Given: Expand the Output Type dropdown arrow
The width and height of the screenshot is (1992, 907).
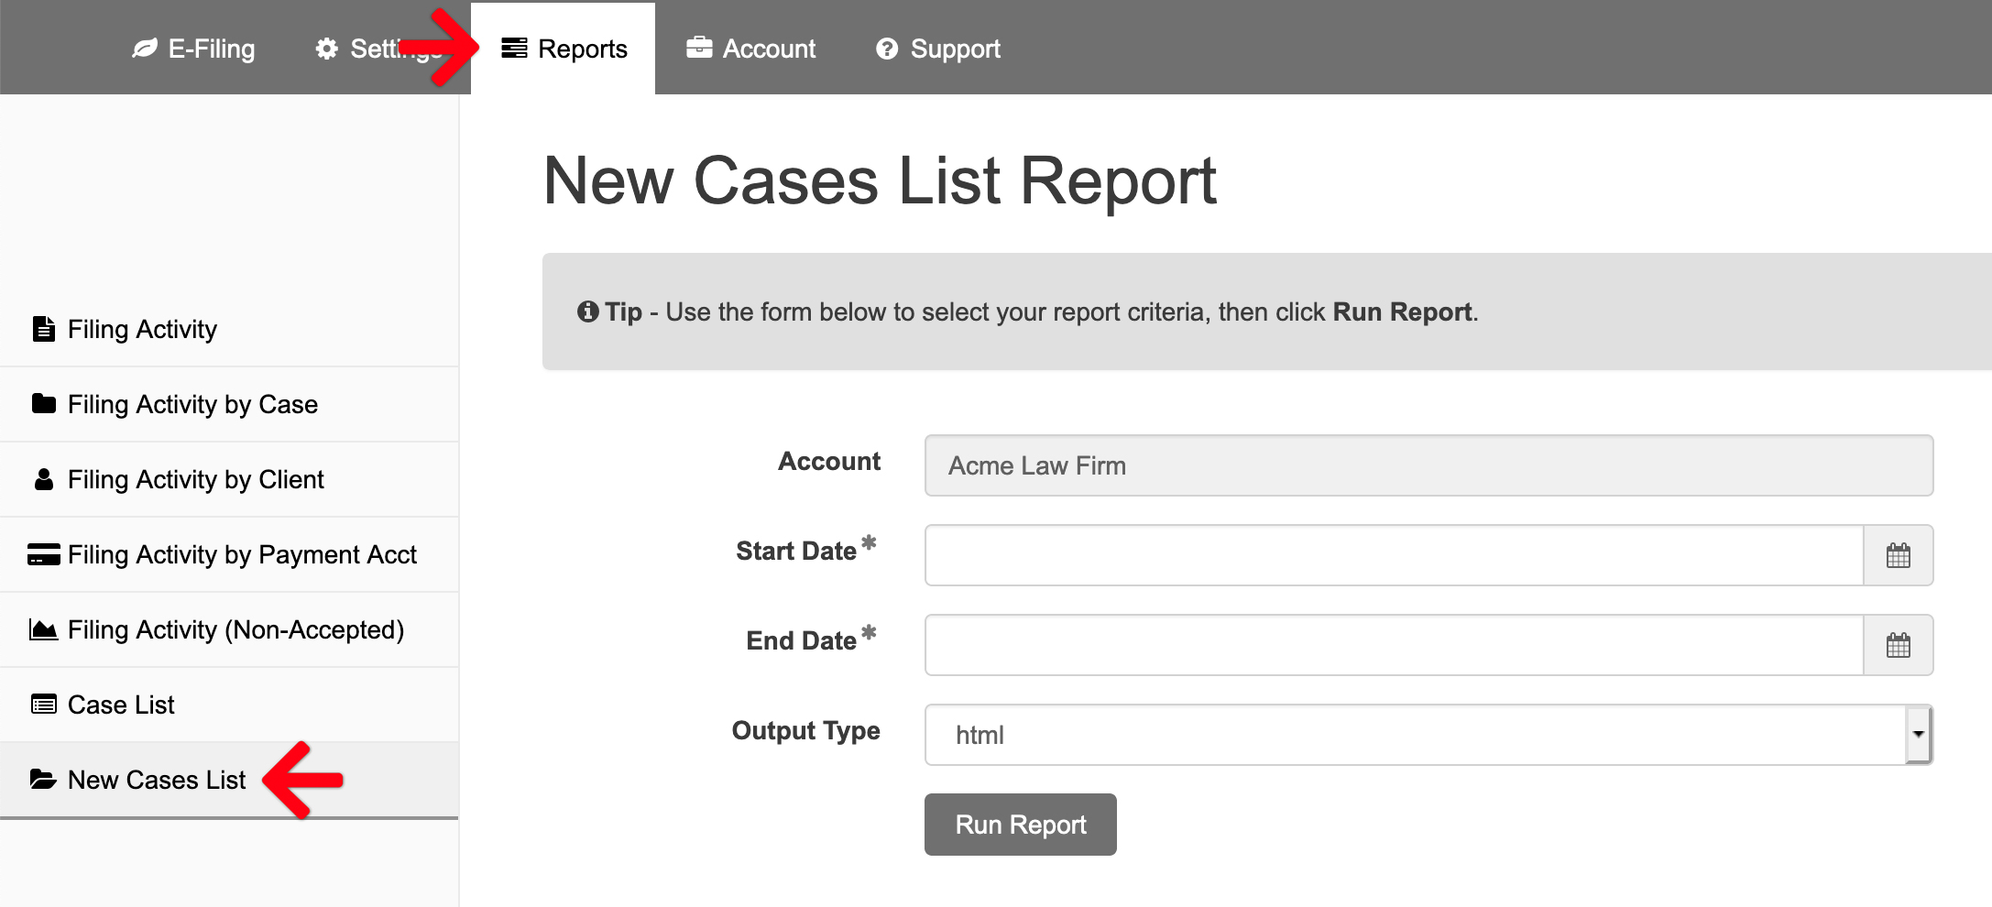Looking at the screenshot, I should pyautogui.click(x=1918, y=735).
